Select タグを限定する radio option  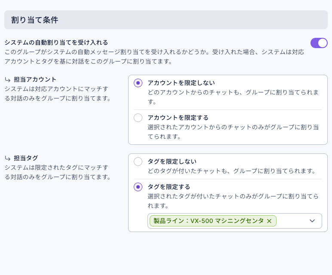point(138,187)
